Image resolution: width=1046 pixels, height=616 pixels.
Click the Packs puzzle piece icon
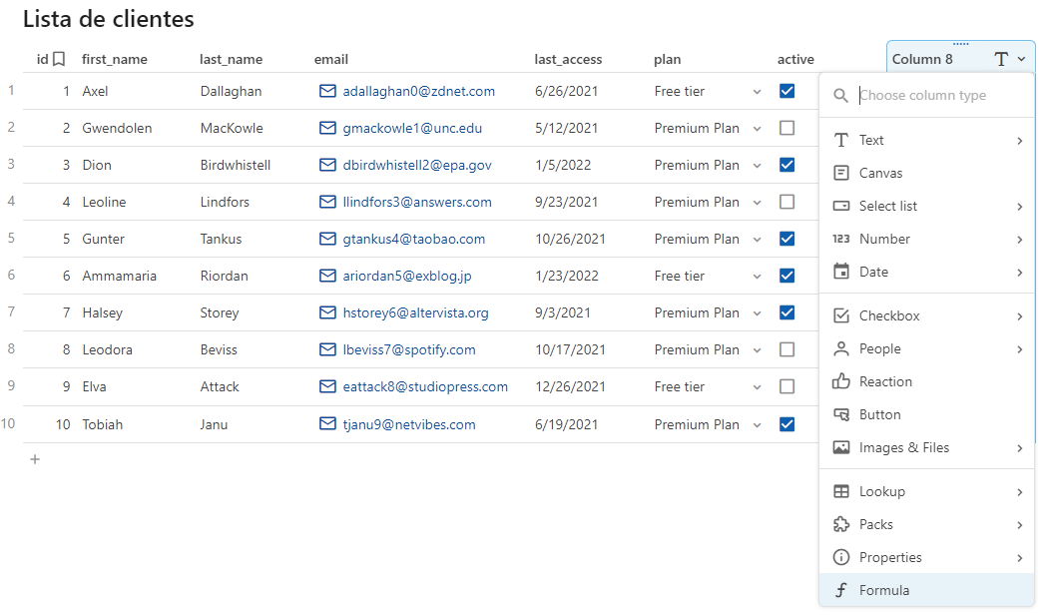pyautogui.click(x=841, y=524)
